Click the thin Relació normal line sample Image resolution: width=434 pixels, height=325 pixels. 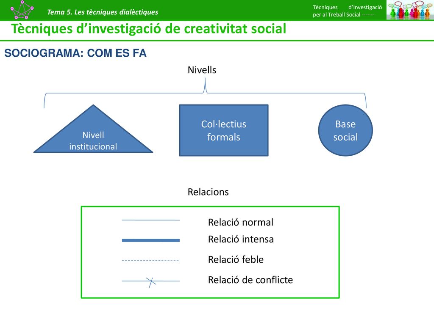click(151, 220)
